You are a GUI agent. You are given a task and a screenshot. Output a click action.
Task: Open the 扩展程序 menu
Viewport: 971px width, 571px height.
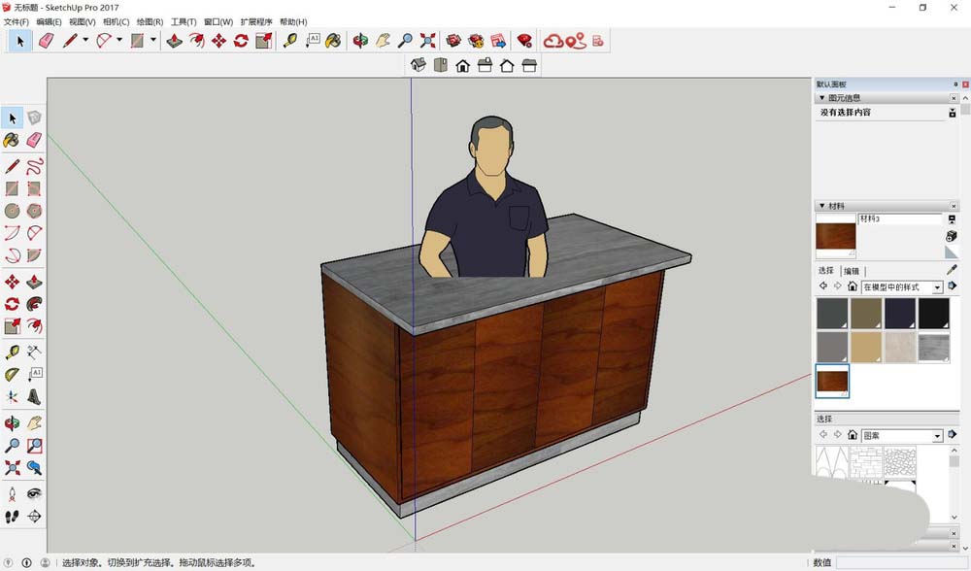pyautogui.click(x=255, y=21)
